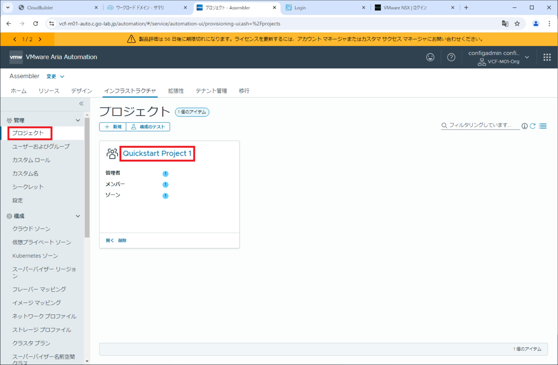Image resolution: width=558 pixels, height=365 pixels.
Task: Select ユーザーおよびグループ in the sidebar
Action: 41,147
